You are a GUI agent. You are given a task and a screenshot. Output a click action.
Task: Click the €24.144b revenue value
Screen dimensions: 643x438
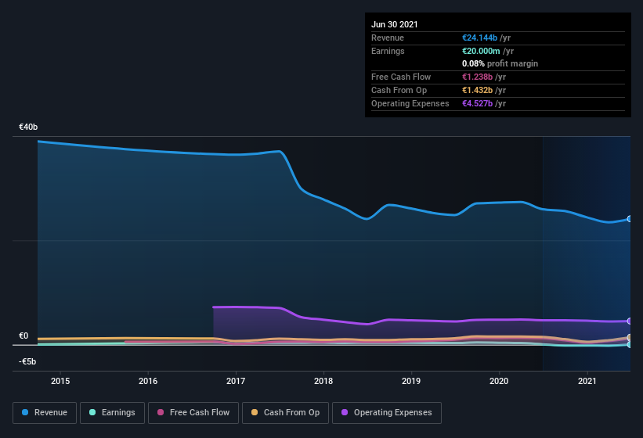[x=480, y=38]
